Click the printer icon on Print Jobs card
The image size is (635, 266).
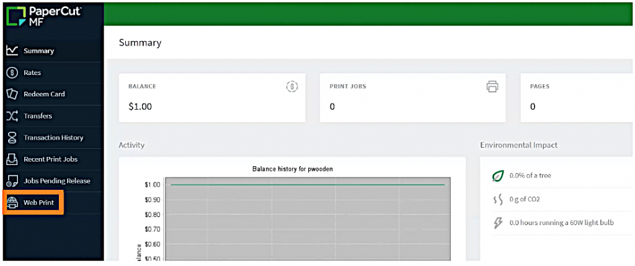[492, 87]
